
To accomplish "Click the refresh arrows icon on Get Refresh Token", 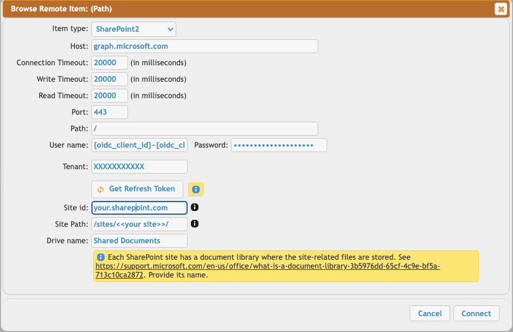I will click(100, 189).
